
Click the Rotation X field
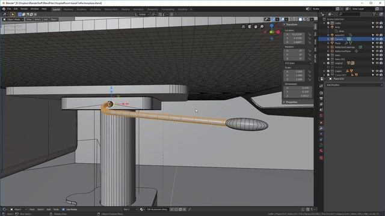294,51
